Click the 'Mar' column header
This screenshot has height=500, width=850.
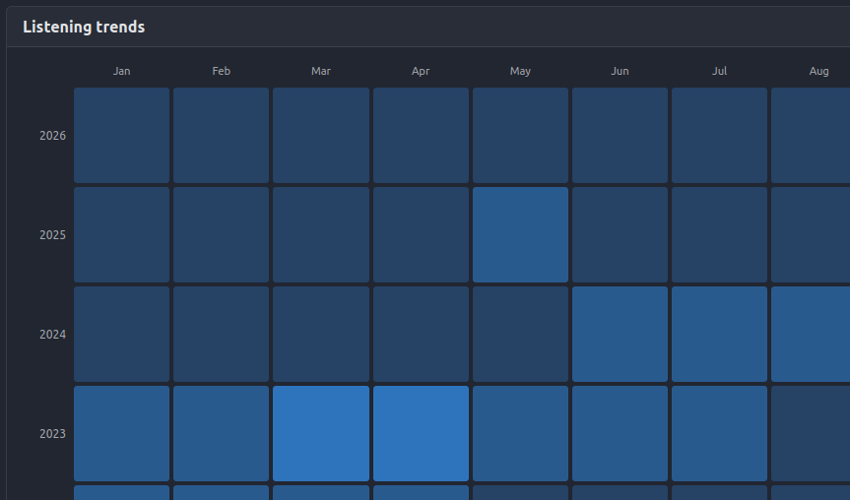click(321, 71)
